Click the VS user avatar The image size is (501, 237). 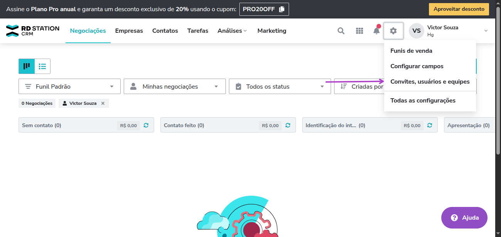coord(417,31)
